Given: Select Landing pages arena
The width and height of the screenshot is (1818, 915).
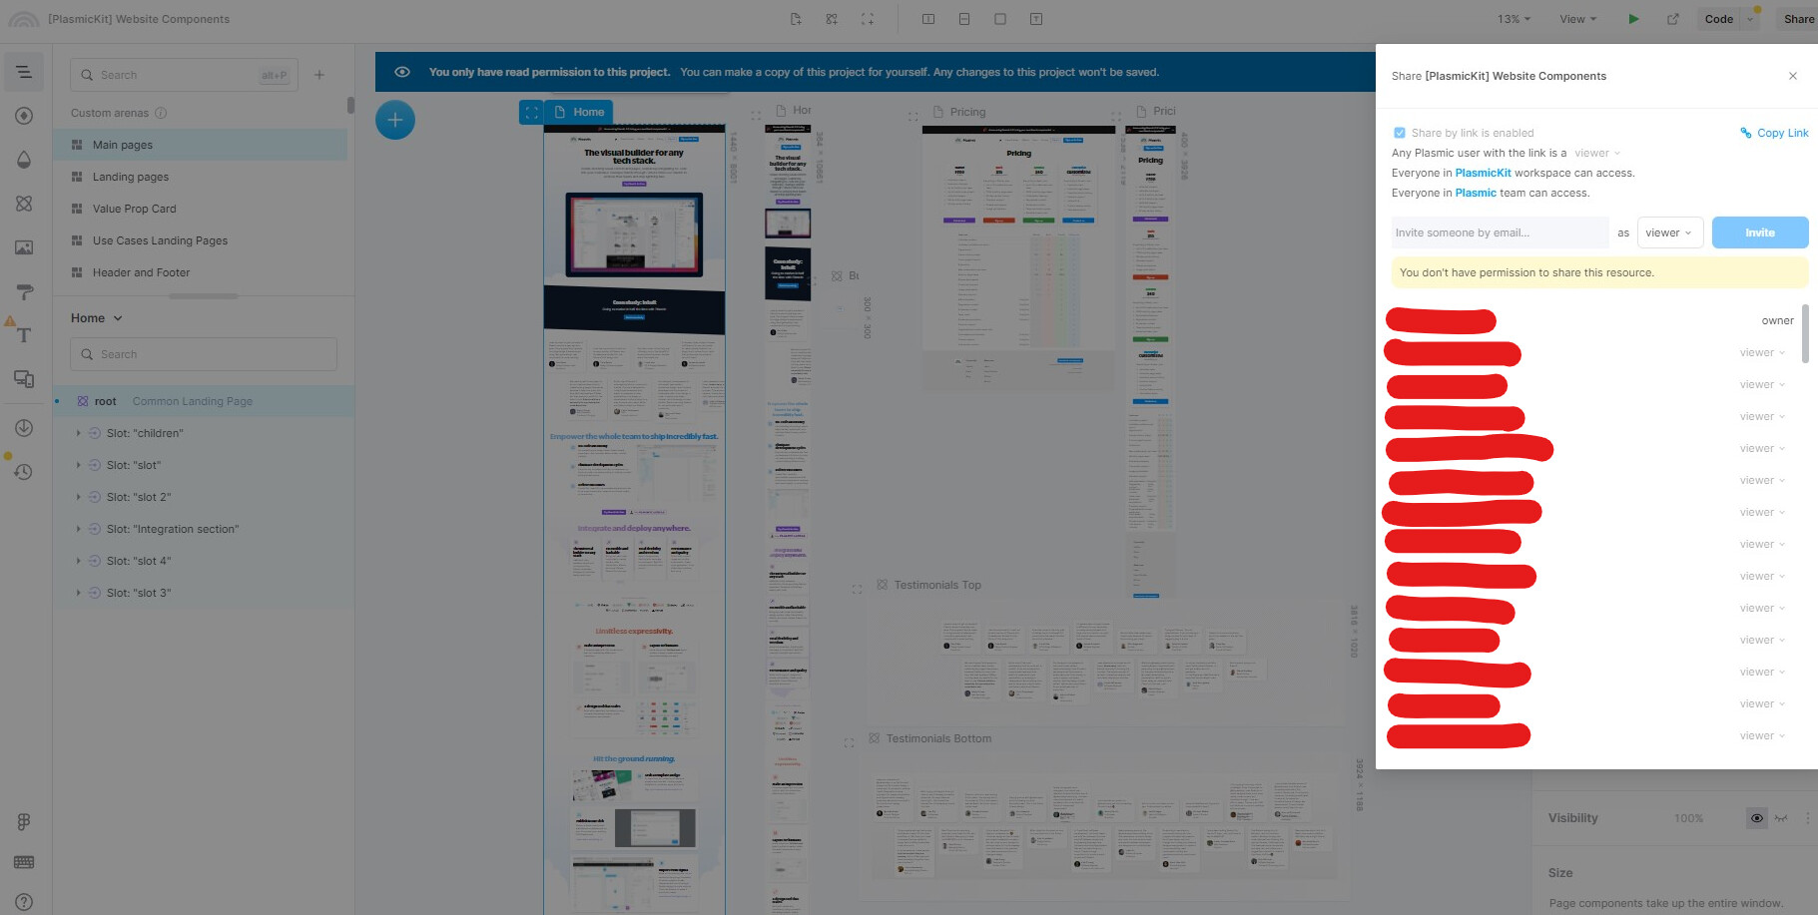Looking at the screenshot, I should (x=131, y=177).
